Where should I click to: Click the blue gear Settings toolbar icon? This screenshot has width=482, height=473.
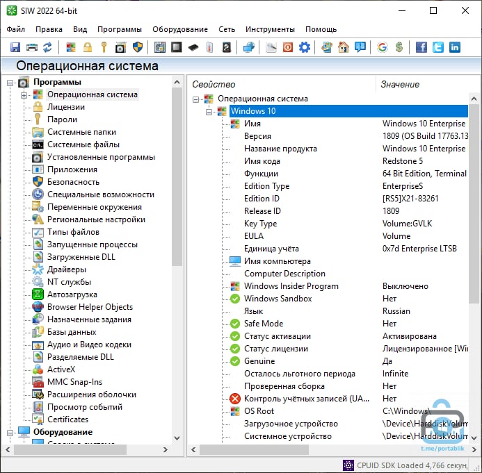pos(305,47)
